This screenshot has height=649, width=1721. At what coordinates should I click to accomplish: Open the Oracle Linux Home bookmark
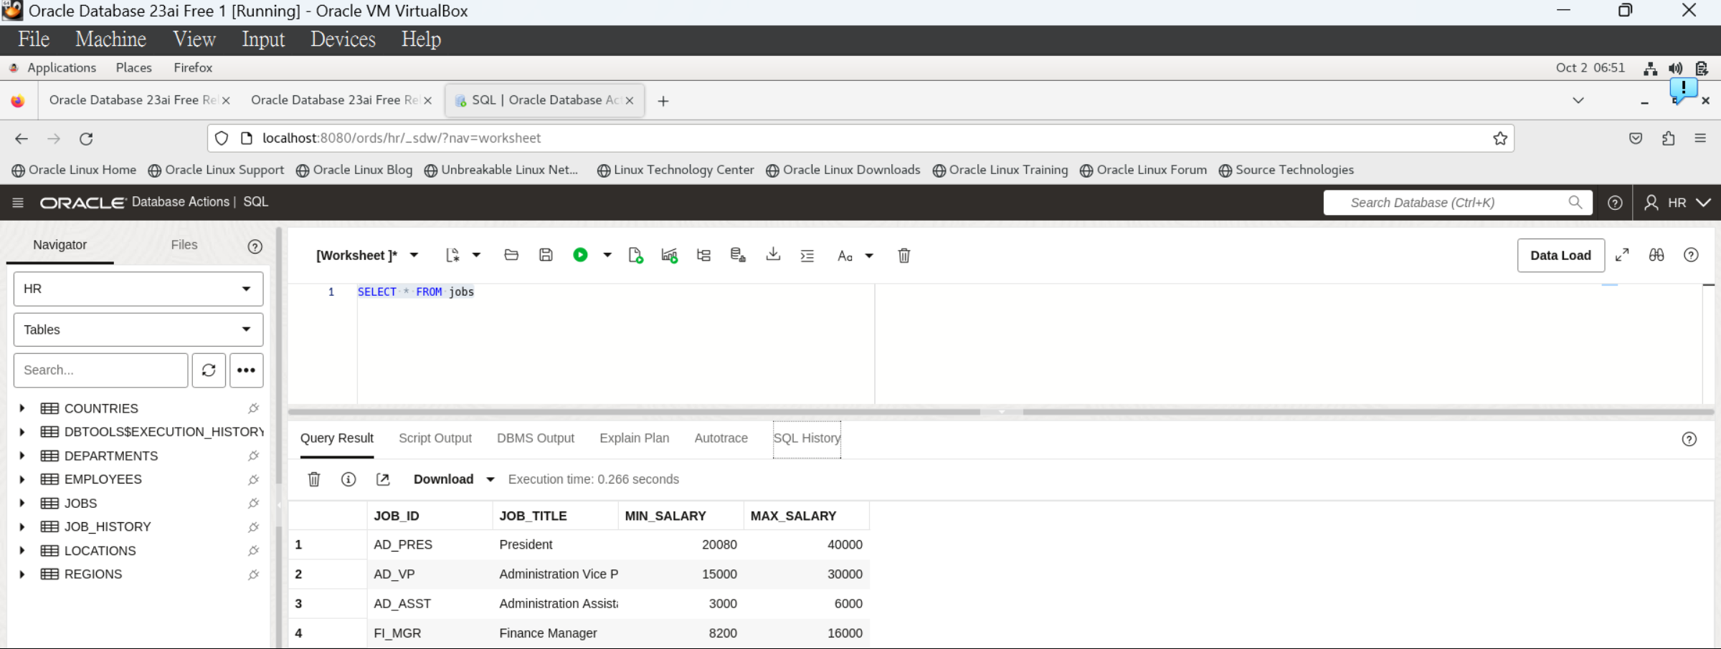point(75,170)
